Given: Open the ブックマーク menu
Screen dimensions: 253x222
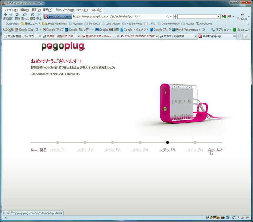Looking at the screenshot, I should tap(64, 10).
